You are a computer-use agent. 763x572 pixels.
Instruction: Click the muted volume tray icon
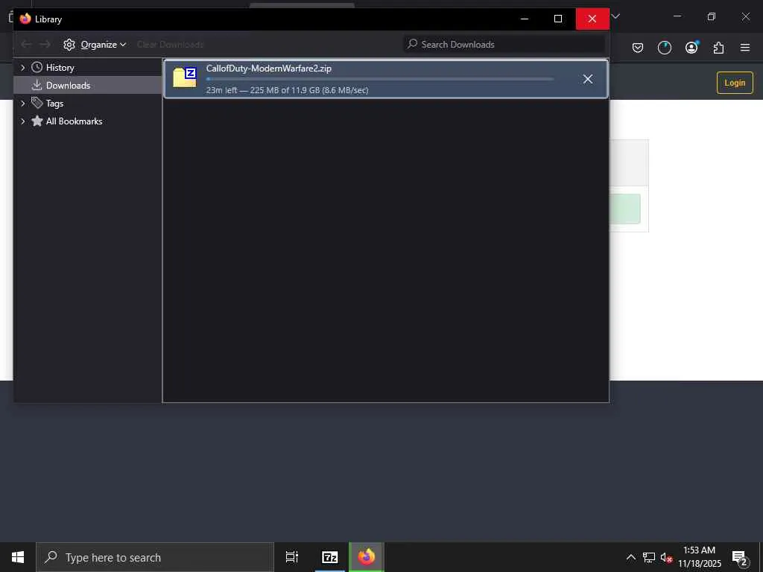(666, 558)
